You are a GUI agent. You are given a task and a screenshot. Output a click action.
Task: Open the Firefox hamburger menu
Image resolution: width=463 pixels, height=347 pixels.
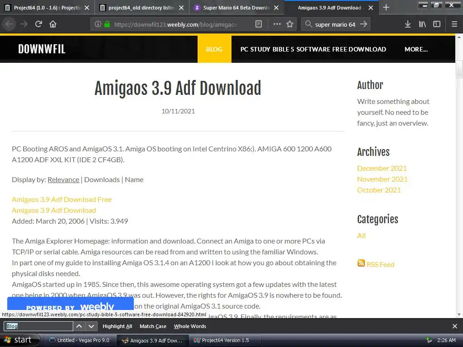pos(454,24)
